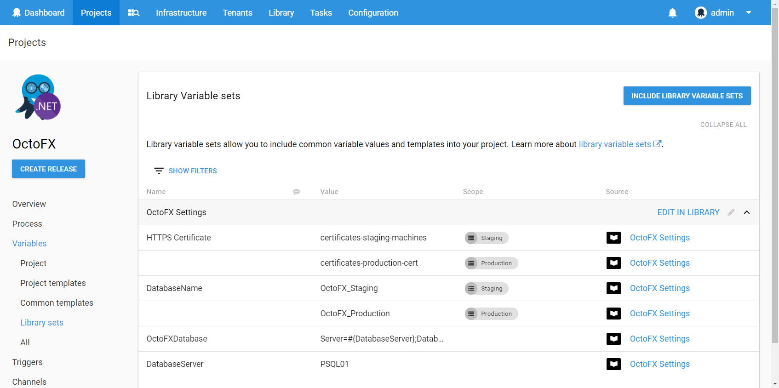Screen dimensions: 779x388
Task: Click the description comment icon in Name header
Action: click(297, 192)
